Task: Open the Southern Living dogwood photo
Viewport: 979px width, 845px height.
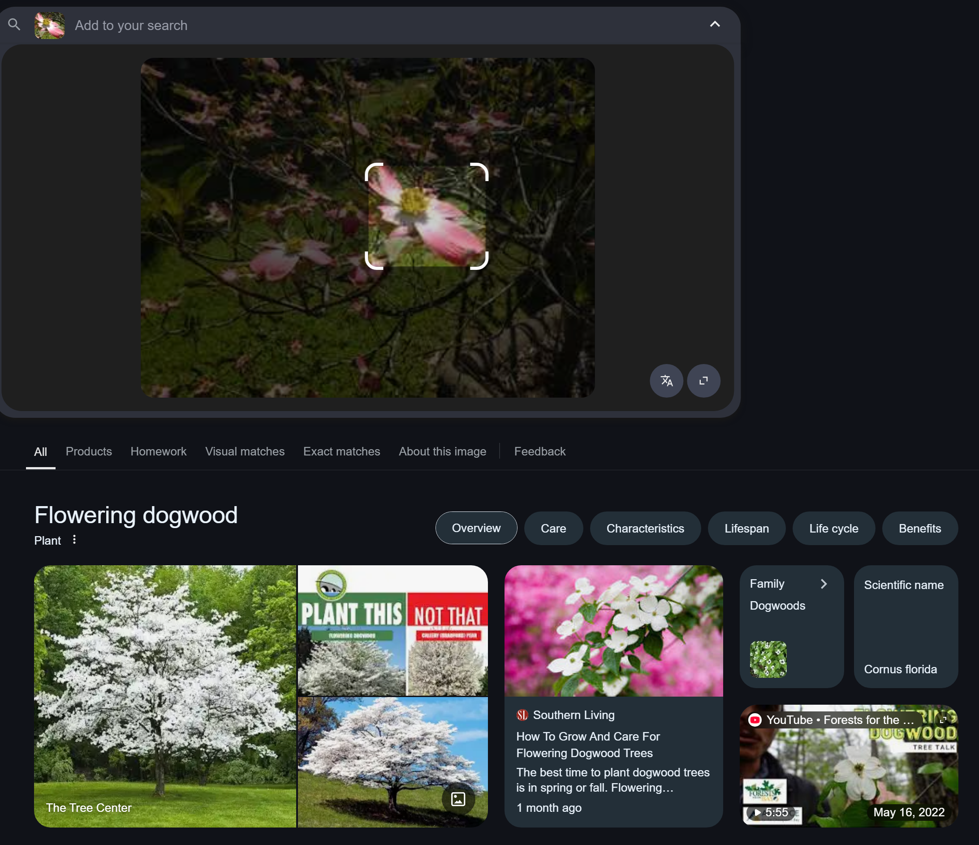Action: [x=613, y=631]
